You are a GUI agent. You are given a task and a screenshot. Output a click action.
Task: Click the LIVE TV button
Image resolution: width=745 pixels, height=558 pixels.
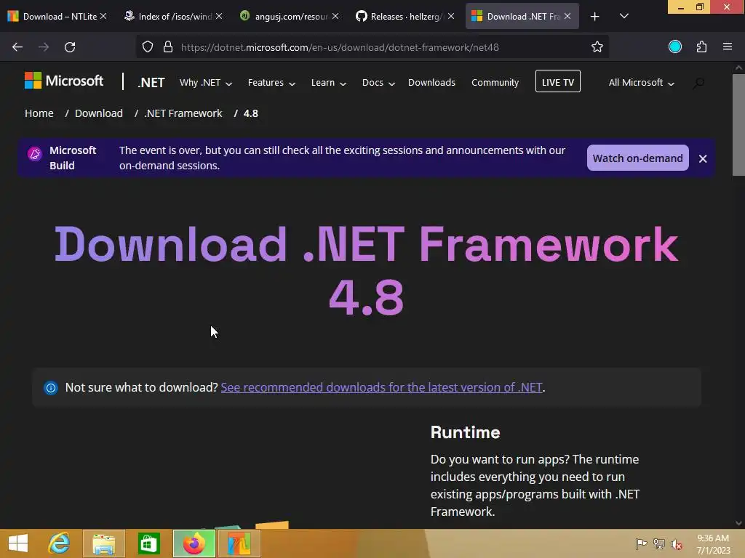click(558, 81)
